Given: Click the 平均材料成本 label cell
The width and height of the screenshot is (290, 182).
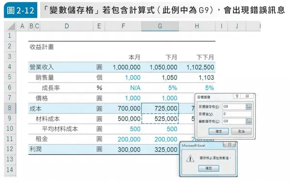Looking at the screenshot, I should [60, 129].
